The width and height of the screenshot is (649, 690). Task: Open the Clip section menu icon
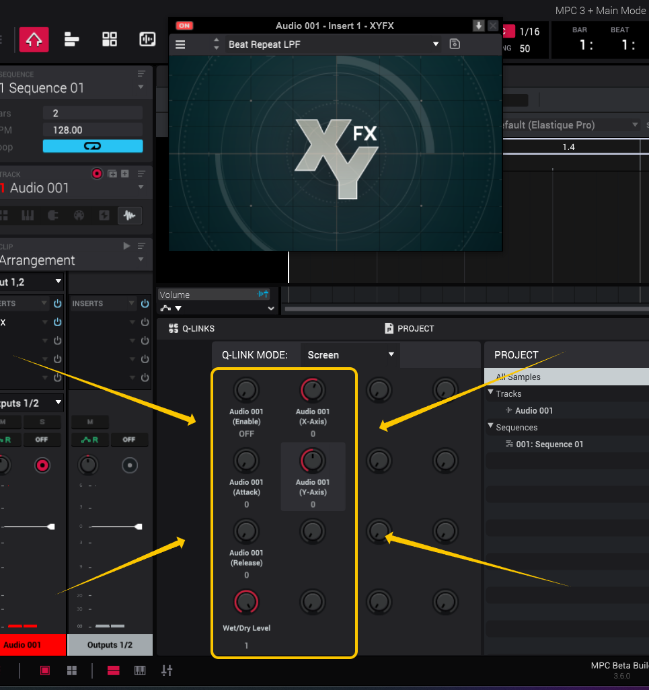click(x=141, y=246)
